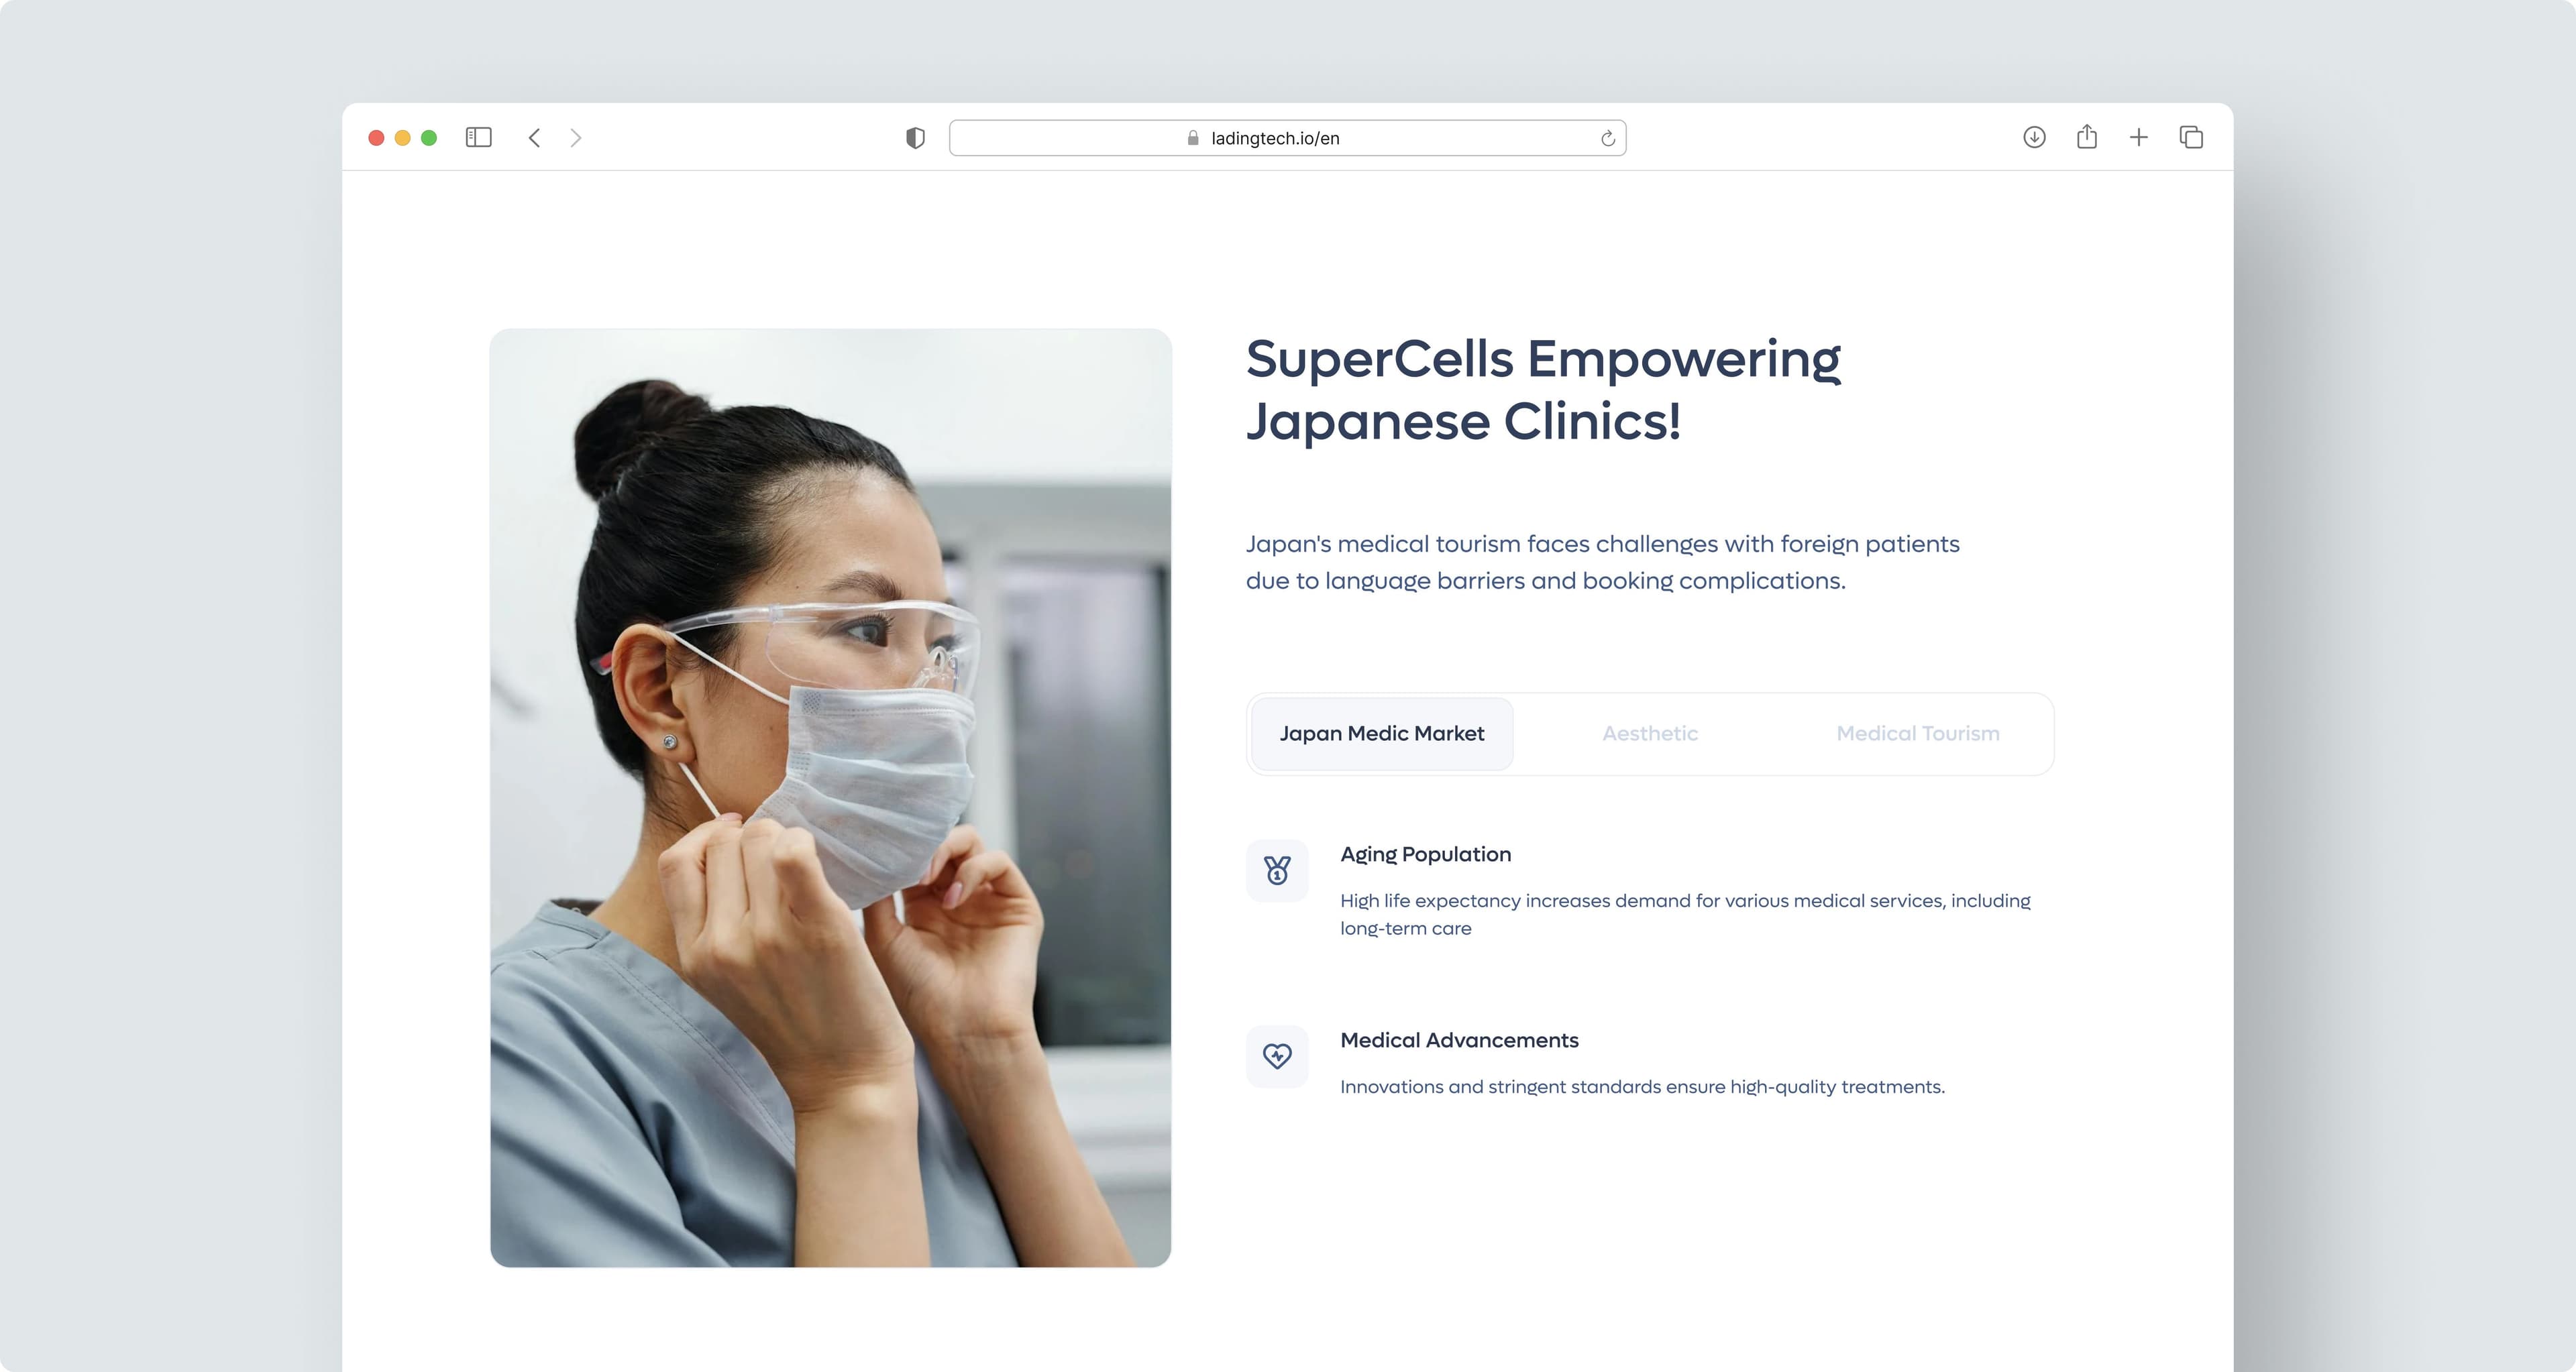Image resolution: width=2576 pixels, height=1372 pixels.
Task: Open a new tab with plus icon
Action: click(2138, 137)
